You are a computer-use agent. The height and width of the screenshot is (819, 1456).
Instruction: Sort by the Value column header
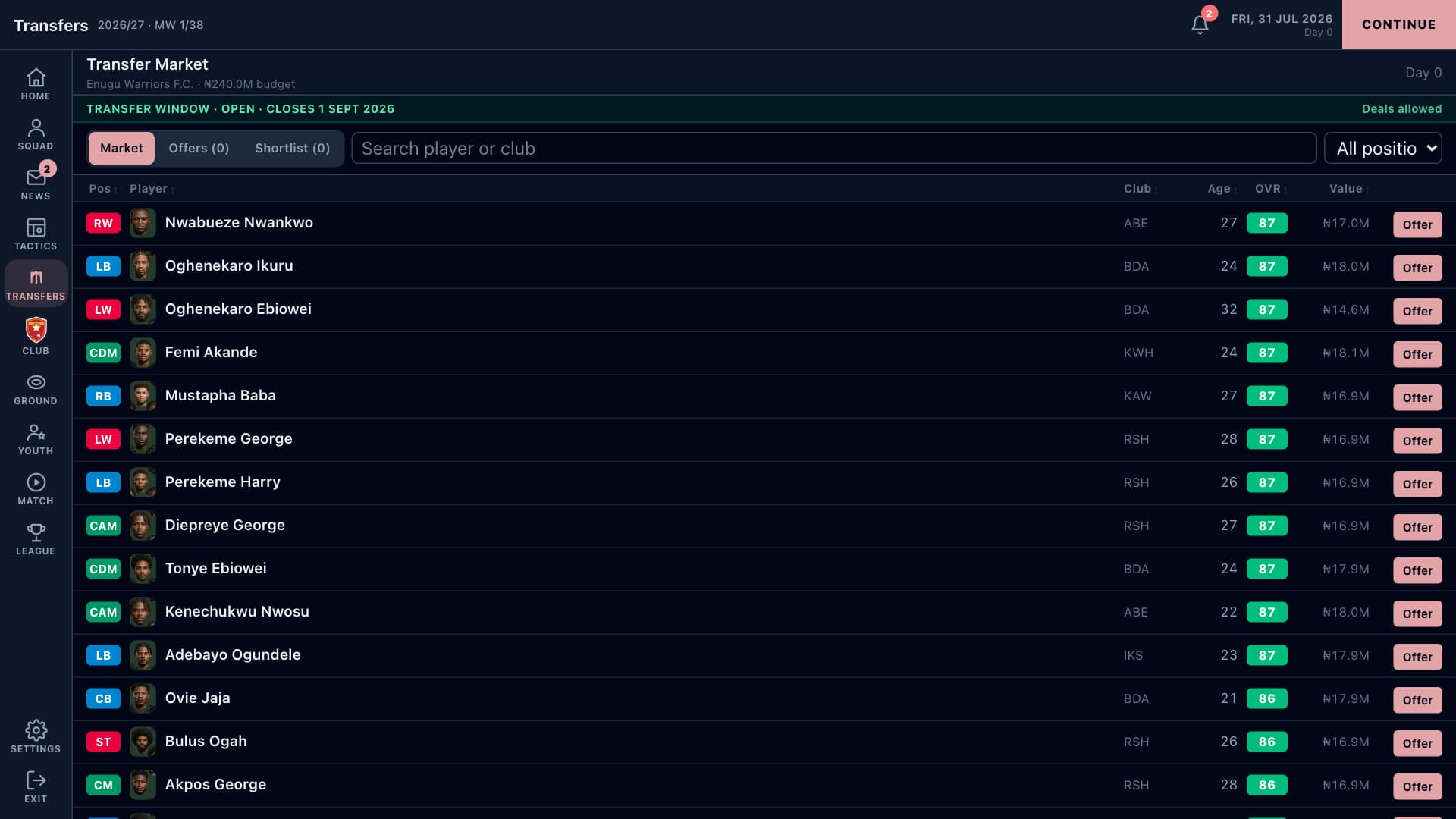click(x=1348, y=189)
